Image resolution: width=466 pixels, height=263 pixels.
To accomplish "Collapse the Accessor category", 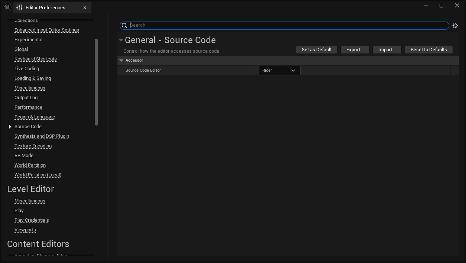I will point(121,60).
